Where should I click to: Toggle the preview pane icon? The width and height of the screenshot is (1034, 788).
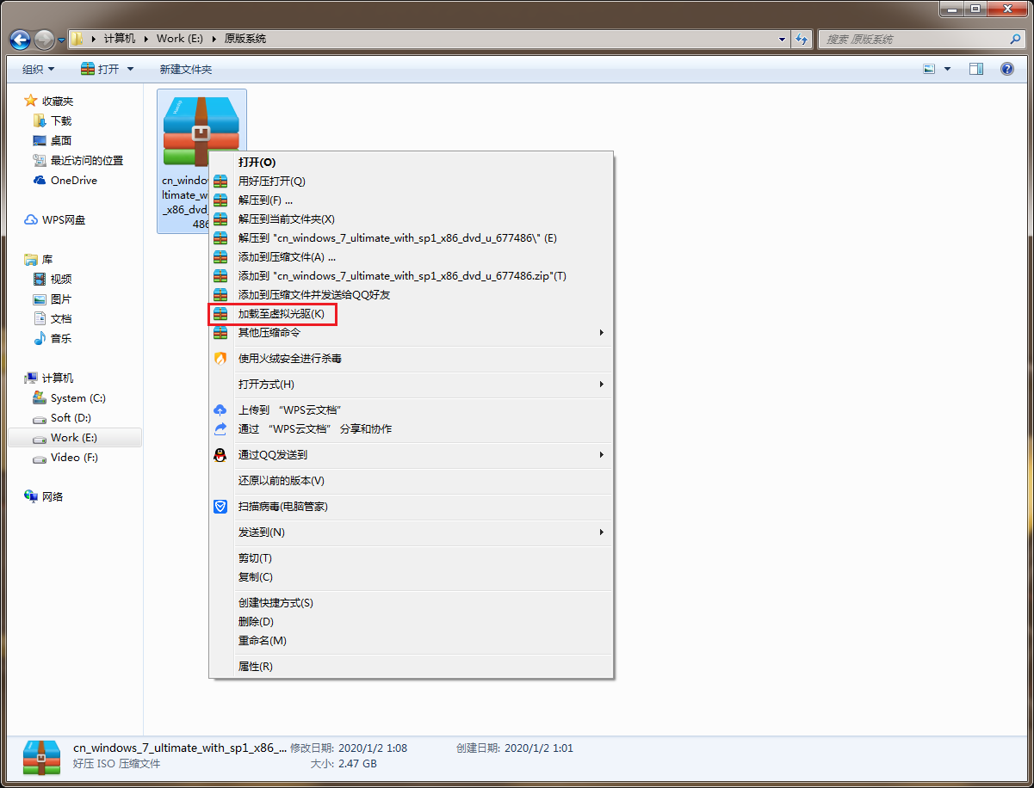976,69
